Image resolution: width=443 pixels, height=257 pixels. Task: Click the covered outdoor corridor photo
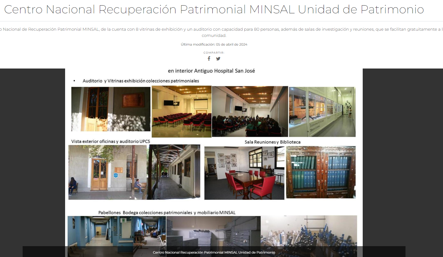(x=175, y=172)
